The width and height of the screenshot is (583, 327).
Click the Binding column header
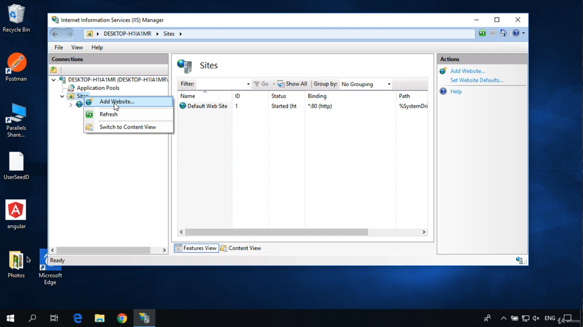[350, 96]
